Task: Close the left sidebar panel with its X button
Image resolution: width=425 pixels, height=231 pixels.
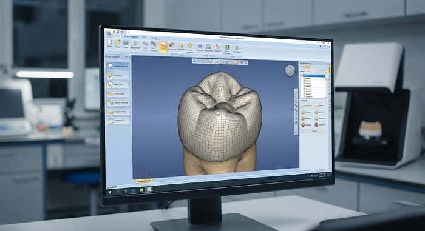Action: coord(129,57)
